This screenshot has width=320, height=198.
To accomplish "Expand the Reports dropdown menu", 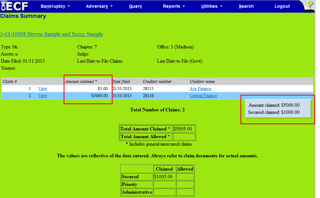I will click(x=174, y=6).
